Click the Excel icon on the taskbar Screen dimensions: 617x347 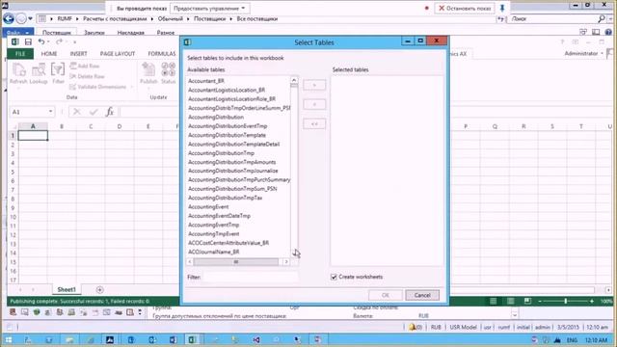192,339
